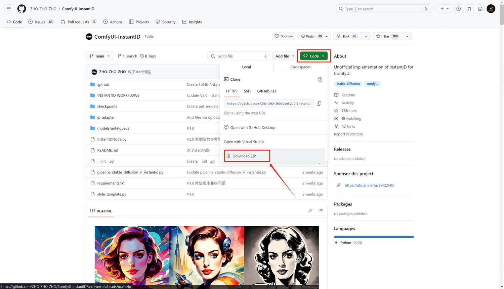Screen dimensions: 504x289
Task: Open the hamburger navigation menu
Action: coord(9,9)
